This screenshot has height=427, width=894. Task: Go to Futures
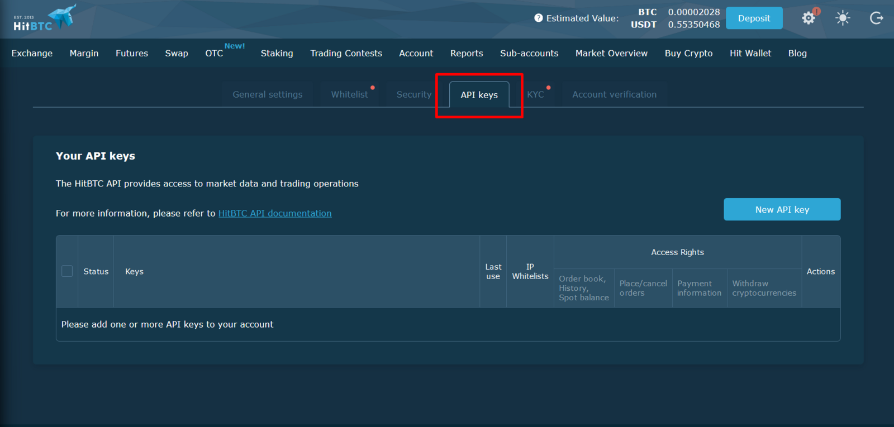tap(132, 53)
